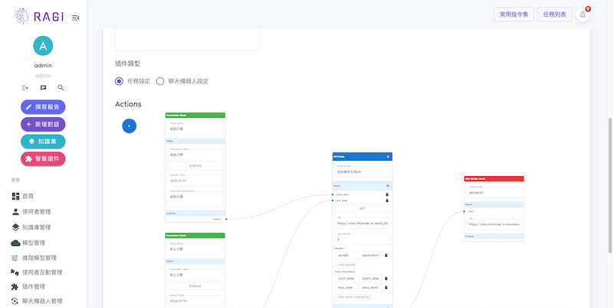Select the 任務設定 radio button
Screen dimensions: 613x308
click(x=120, y=81)
